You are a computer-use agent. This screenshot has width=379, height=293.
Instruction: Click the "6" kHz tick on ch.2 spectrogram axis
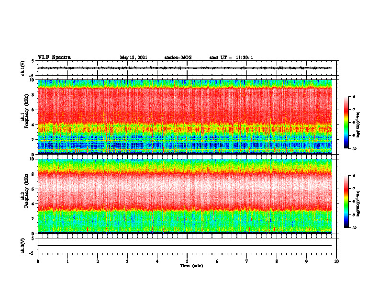tap(33, 189)
